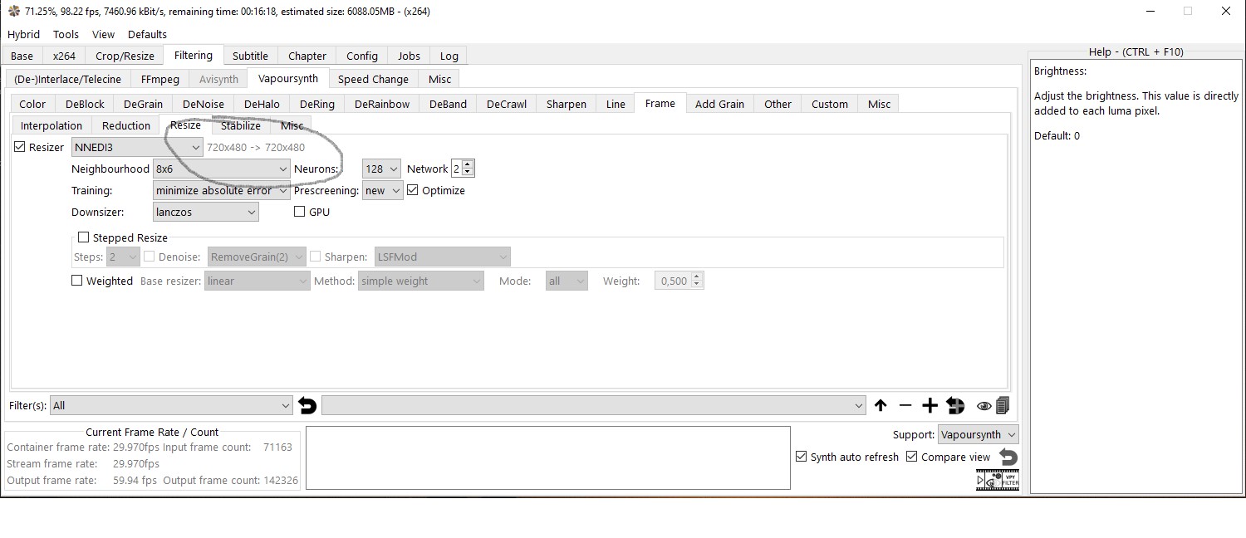Click the black revert-with-plus icon near the eye
This screenshot has height=538, width=1246.
pyautogui.click(x=955, y=406)
